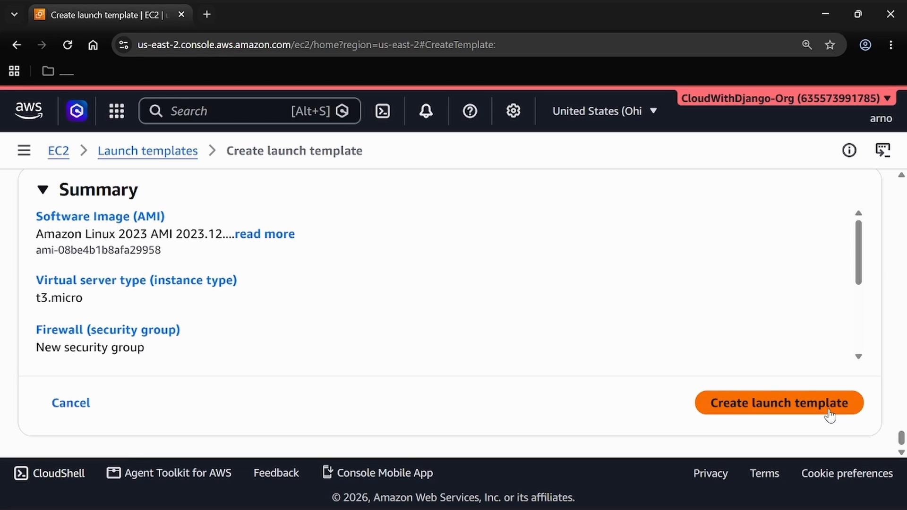Click the AWS console Search field
This screenshot has height=510, width=907.
pyautogui.click(x=249, y=111)
